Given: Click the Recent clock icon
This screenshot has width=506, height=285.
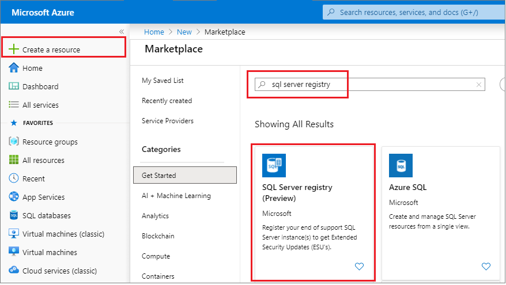Looking at the screenshot, I should pos(14,178).
